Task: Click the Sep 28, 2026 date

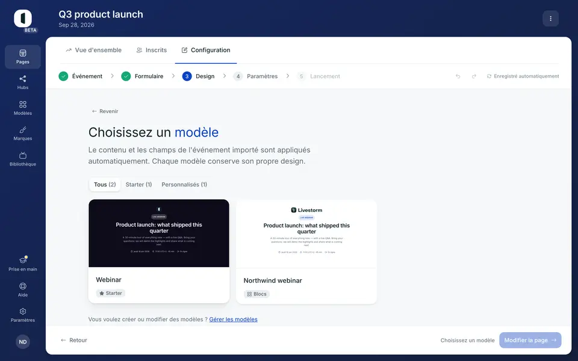Action: coord(76,25)
